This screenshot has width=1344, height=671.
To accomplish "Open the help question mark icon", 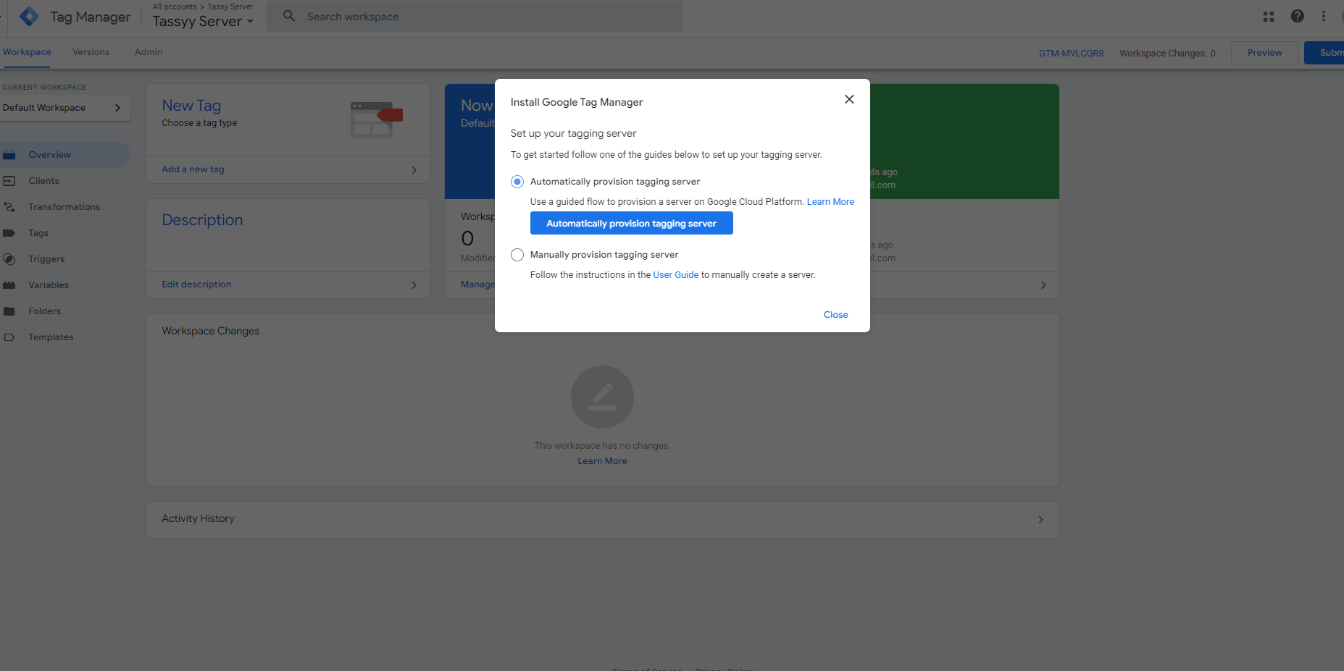I will pos(1298,16).
